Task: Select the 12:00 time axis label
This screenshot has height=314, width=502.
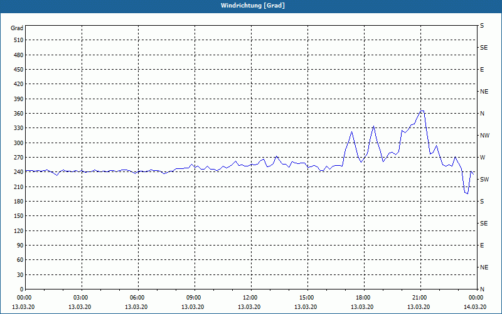Action: 250,297
